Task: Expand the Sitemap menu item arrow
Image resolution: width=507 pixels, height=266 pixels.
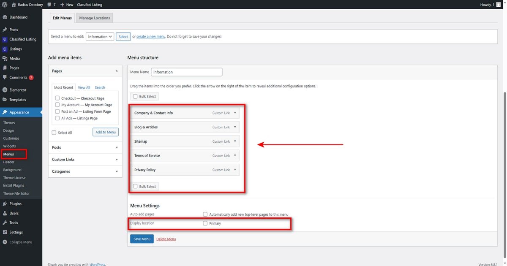Action: click(235, 141)
